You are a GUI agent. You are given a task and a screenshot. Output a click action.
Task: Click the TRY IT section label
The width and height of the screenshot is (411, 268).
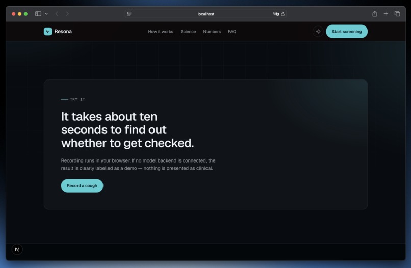tap(78, 99)
